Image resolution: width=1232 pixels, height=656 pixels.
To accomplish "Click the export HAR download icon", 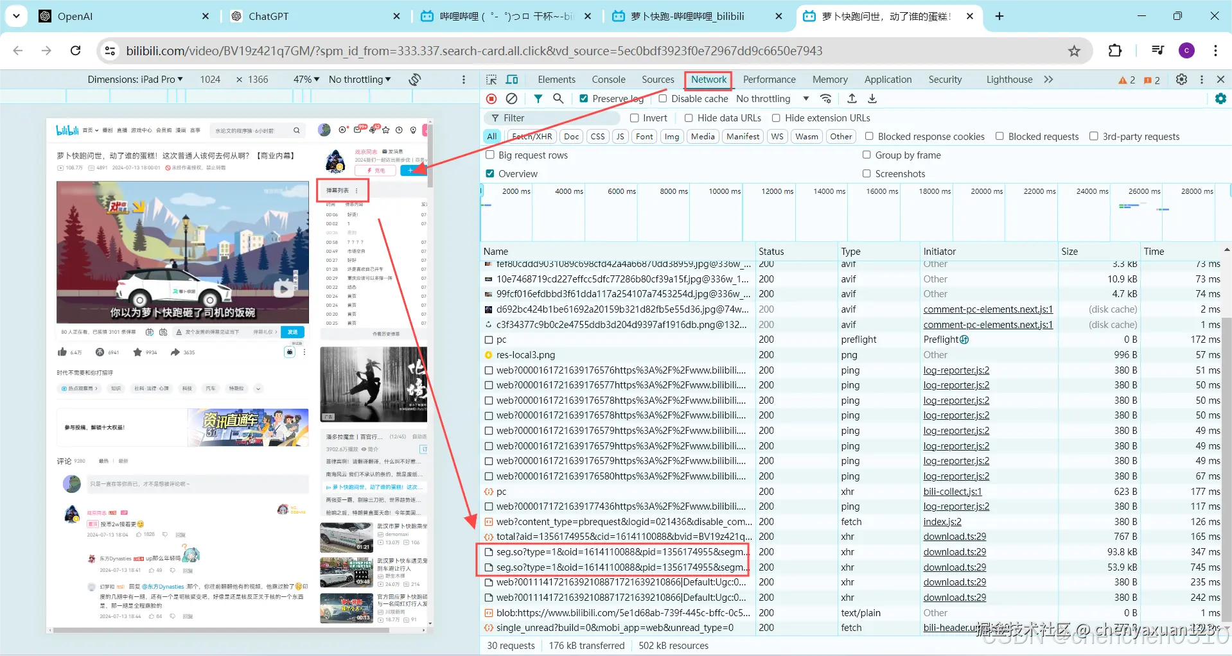I will 872,99.
